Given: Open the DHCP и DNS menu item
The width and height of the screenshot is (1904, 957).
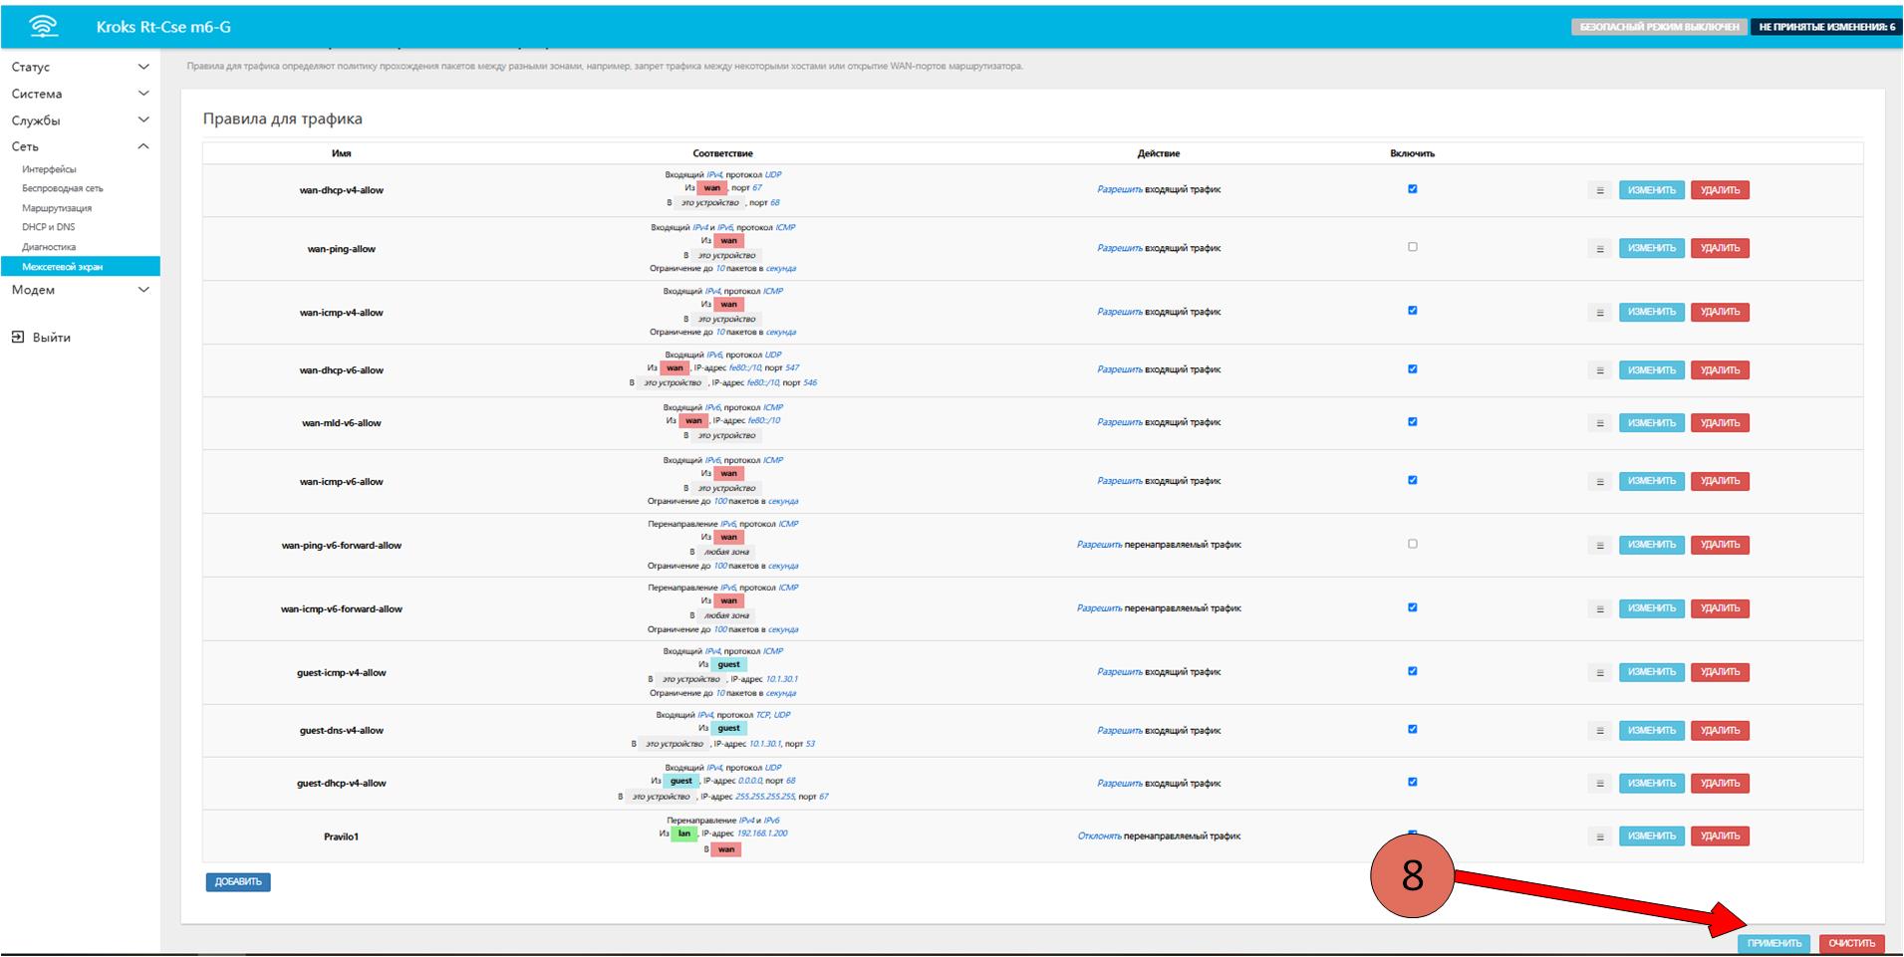Looking at the screenshot, I should click(49, 227).
